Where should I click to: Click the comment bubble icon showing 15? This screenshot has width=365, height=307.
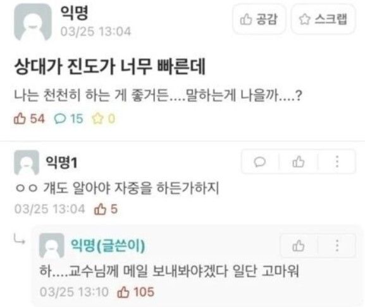(60, 119)
